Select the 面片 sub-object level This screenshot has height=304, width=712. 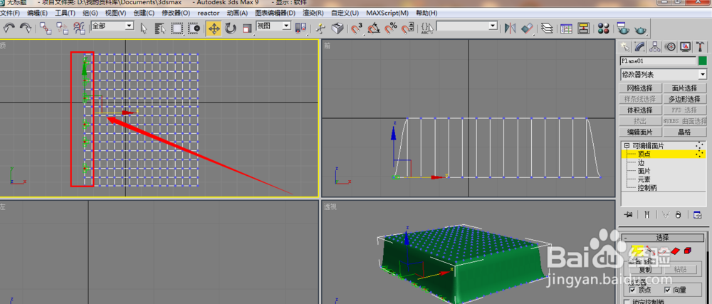tap(644, 171)
